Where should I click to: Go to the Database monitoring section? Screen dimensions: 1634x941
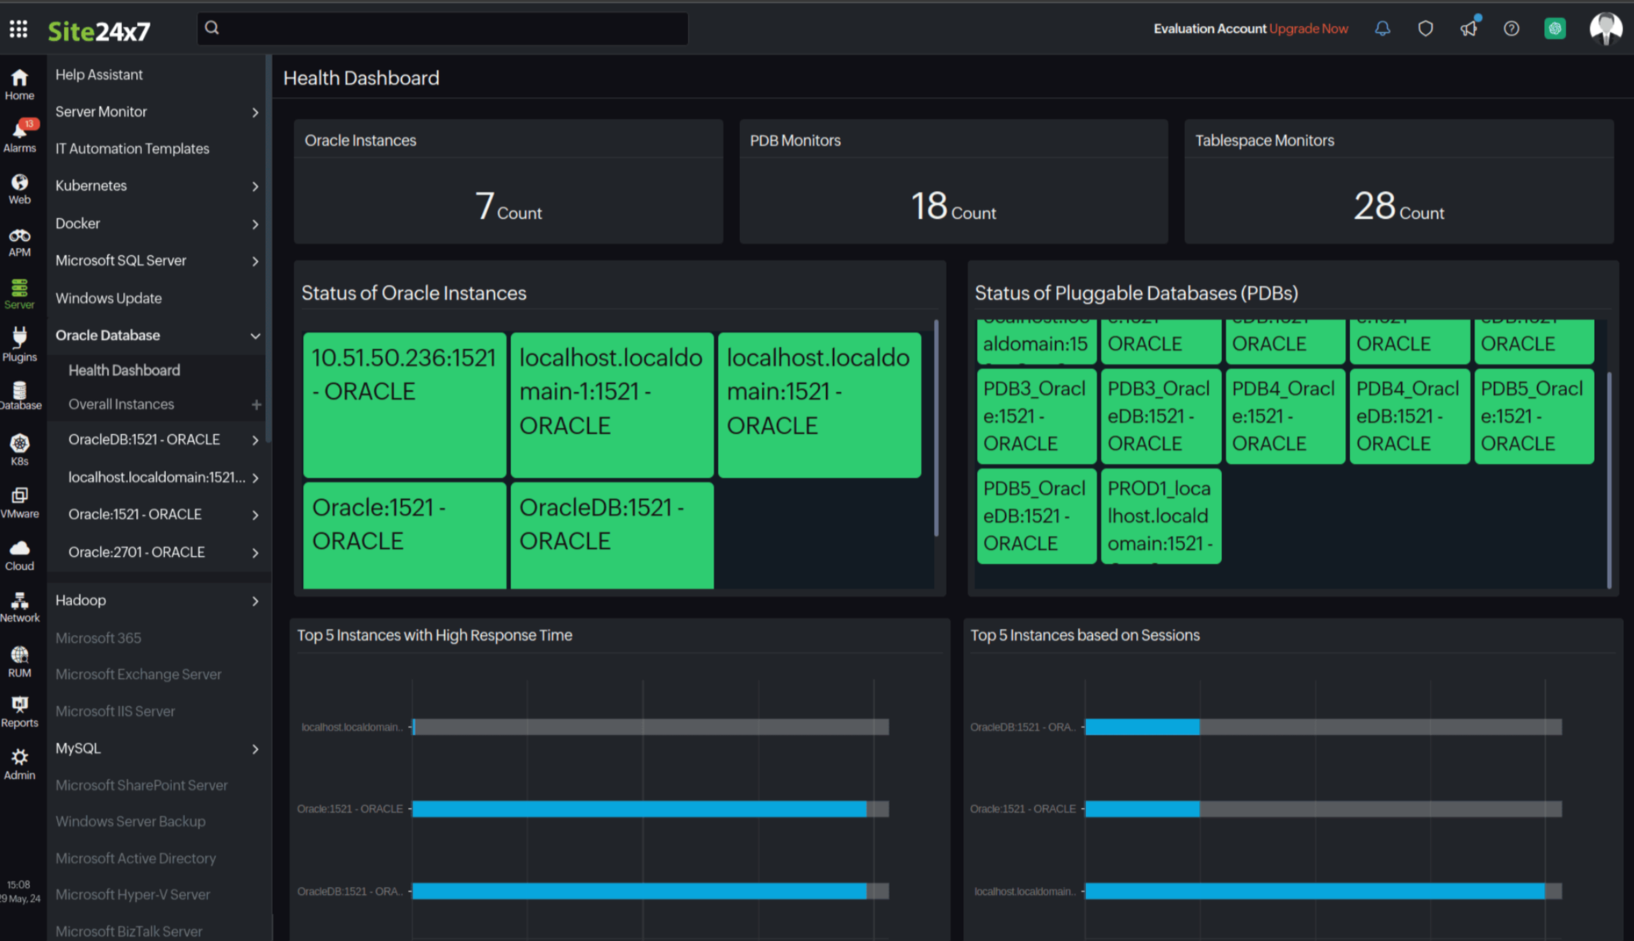point(19,393)
